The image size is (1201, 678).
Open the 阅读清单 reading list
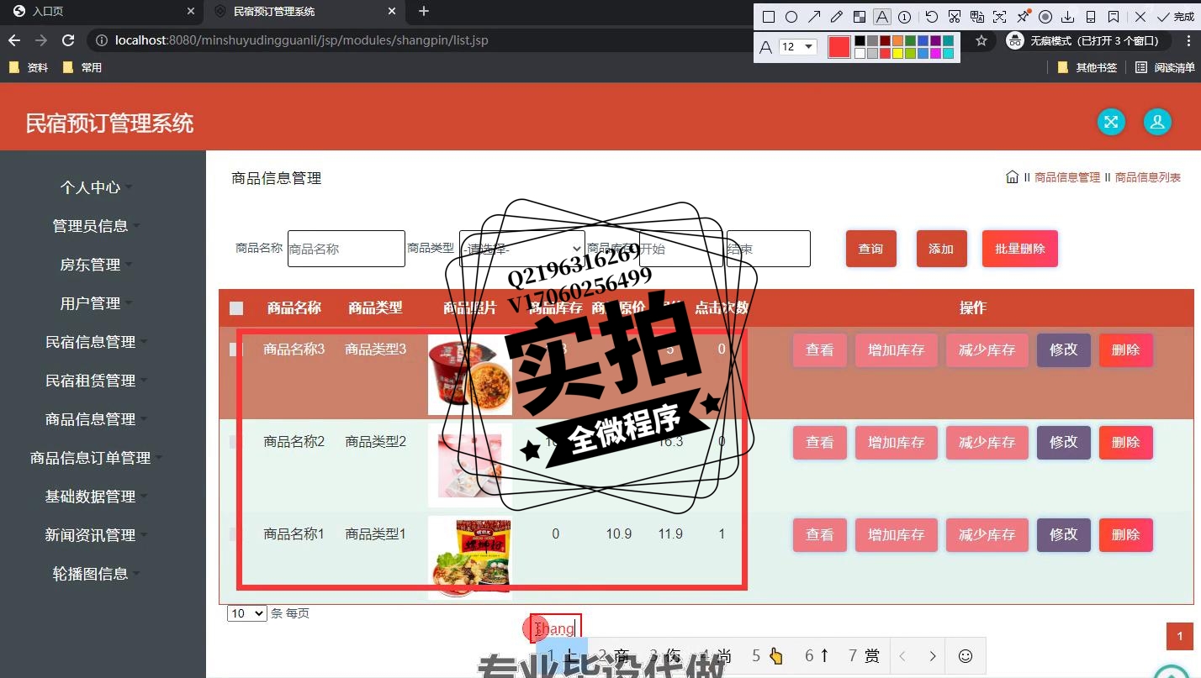1165,67
